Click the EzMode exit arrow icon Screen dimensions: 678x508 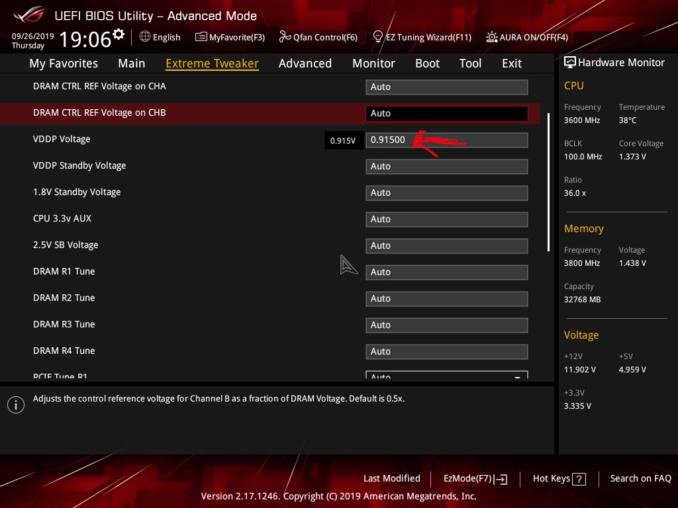click(501, 479)
